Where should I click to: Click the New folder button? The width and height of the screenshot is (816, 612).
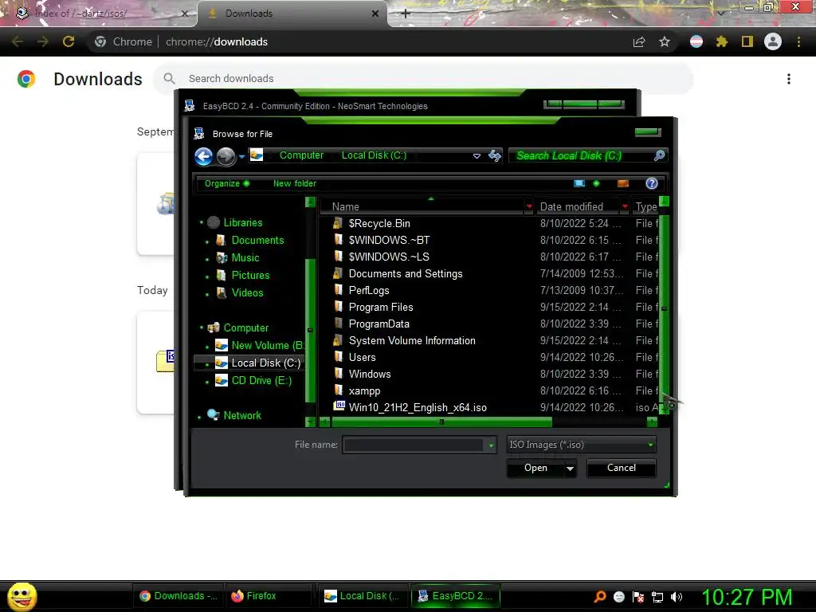click(295, 183)
